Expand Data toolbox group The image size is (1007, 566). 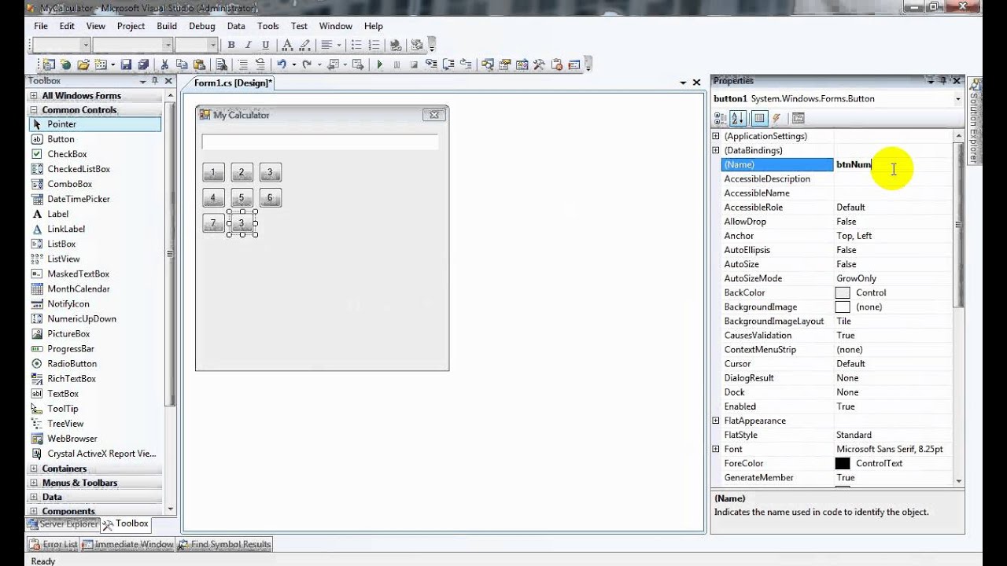tap(34, 497)
